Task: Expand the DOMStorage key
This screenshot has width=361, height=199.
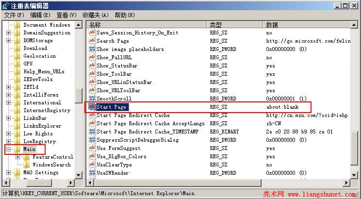Action: coord(8,41)
